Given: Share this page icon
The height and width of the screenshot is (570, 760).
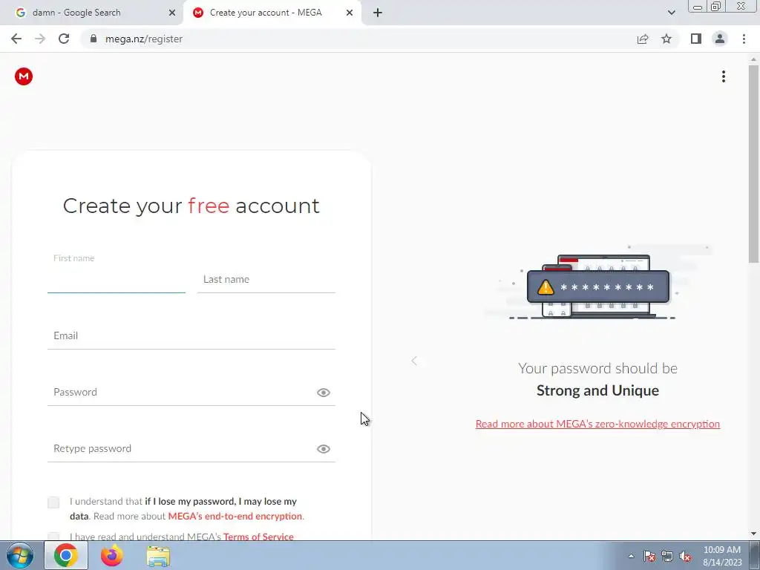Looking at the screenshot, I should (643, 39).
